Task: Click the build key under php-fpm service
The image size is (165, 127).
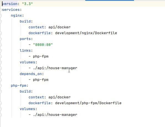Action: [x=25, y=91]
